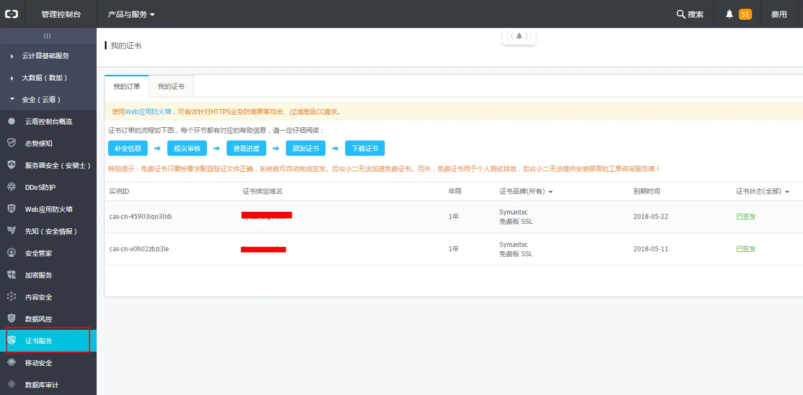The width and height of the screenshot is (803, 395).
Task: Click the 提交审核 step button
Action: pyautogui.click(x=187, y=148)
